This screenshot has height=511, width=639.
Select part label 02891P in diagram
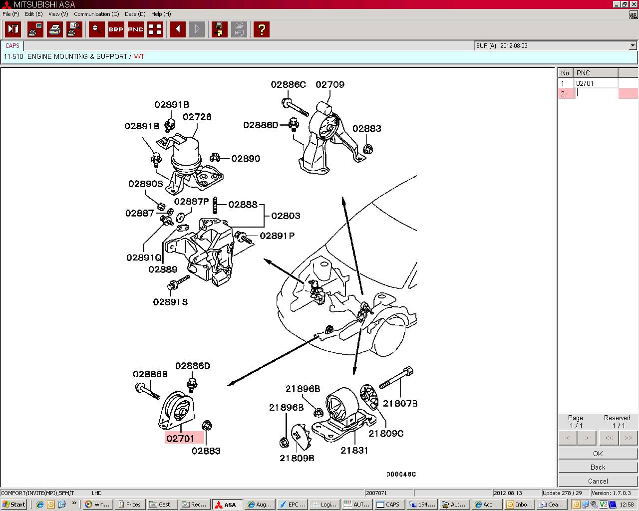[278, 236]
